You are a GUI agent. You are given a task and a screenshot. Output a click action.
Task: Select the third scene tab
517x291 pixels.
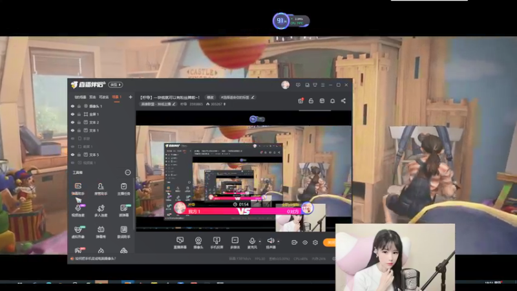(103, 97)
